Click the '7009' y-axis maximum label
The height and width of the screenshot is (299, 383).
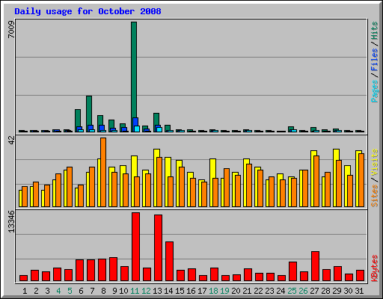(x=11, y=29)
